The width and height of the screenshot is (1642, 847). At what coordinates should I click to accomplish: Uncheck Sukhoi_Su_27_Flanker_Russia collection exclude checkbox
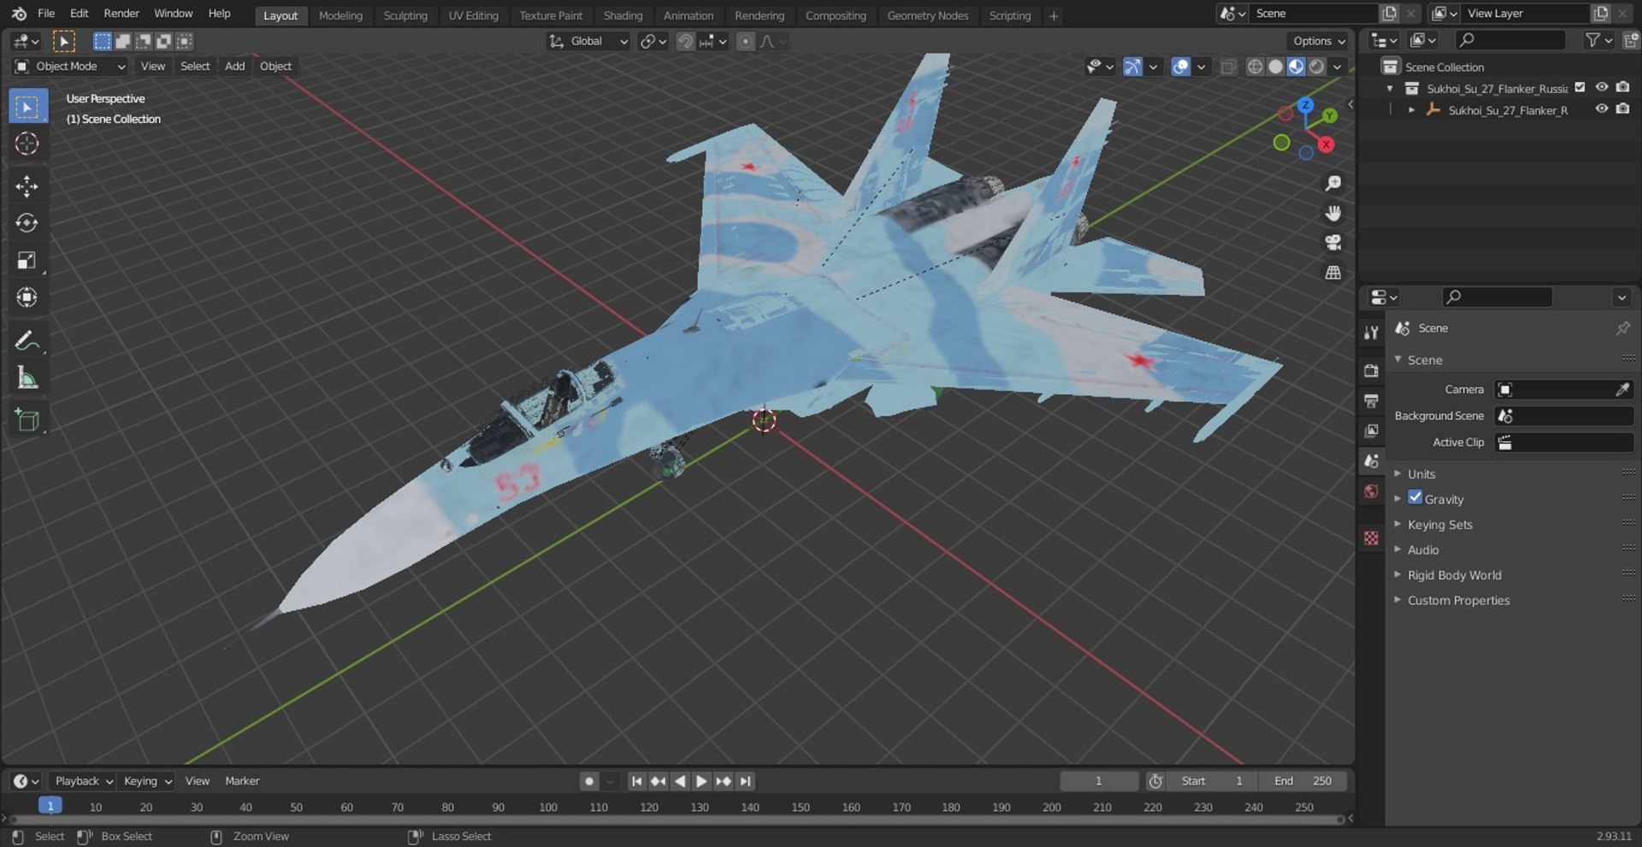pyautogui.click(x=1580, y=87)
